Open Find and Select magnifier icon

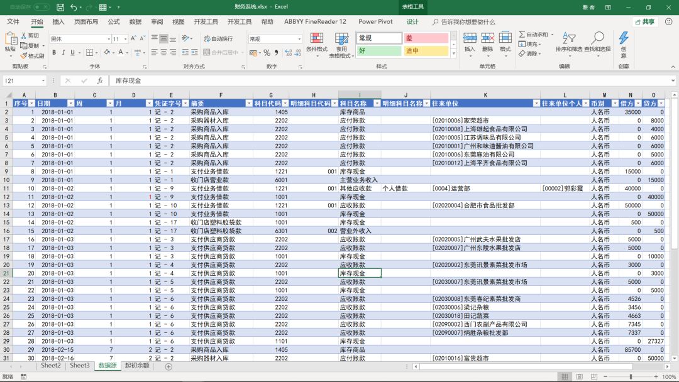pos(598,38)
